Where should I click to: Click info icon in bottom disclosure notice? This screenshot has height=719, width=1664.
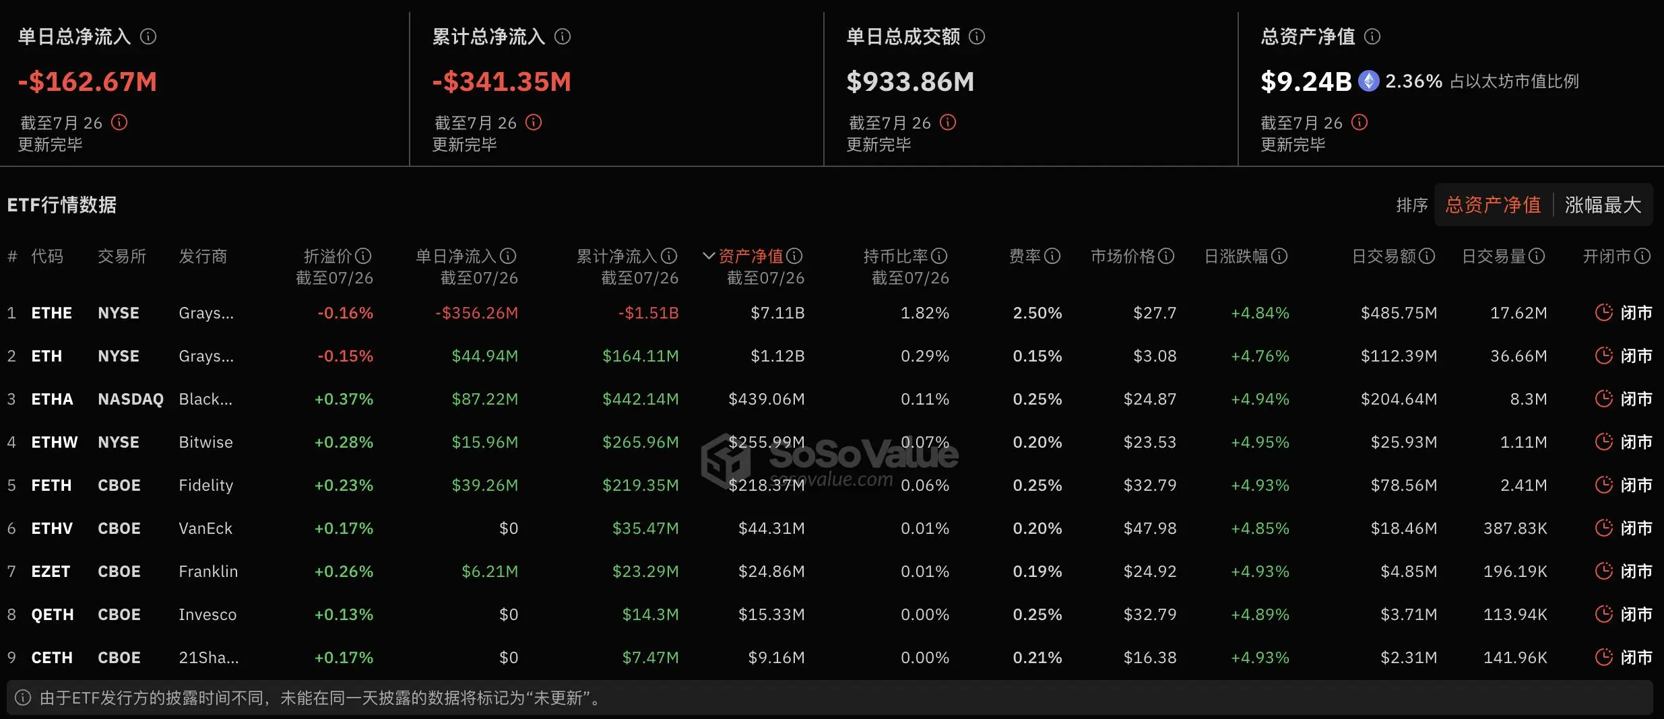pos(23,697)
